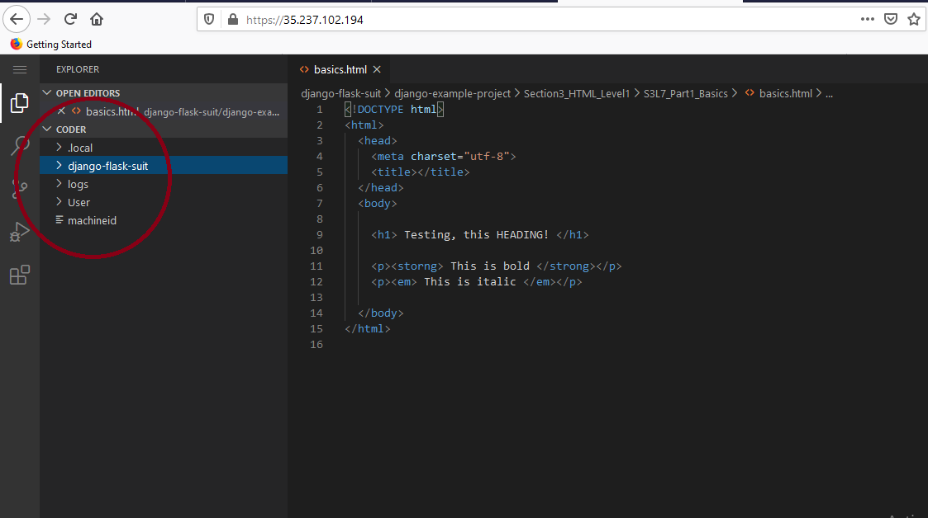Viewport: 928px width, 518px height.
Task: Open the Extensions view
Action: 20,275
